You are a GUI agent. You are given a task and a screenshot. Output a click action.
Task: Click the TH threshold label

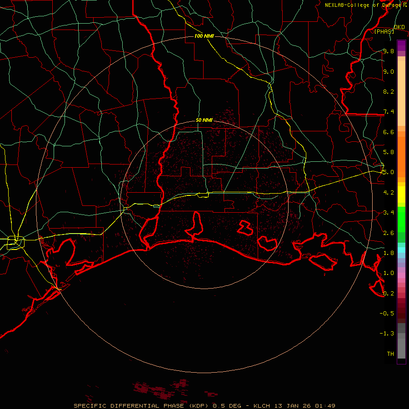point(390,354)
